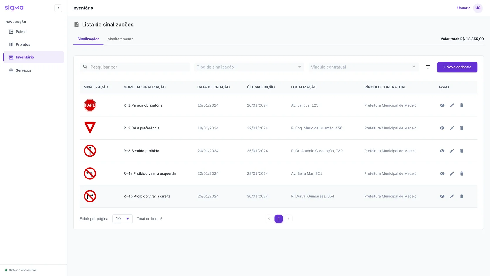Go to previous page arrow
This screenshot has height=276, width=490.
click(x=269, y=219)
